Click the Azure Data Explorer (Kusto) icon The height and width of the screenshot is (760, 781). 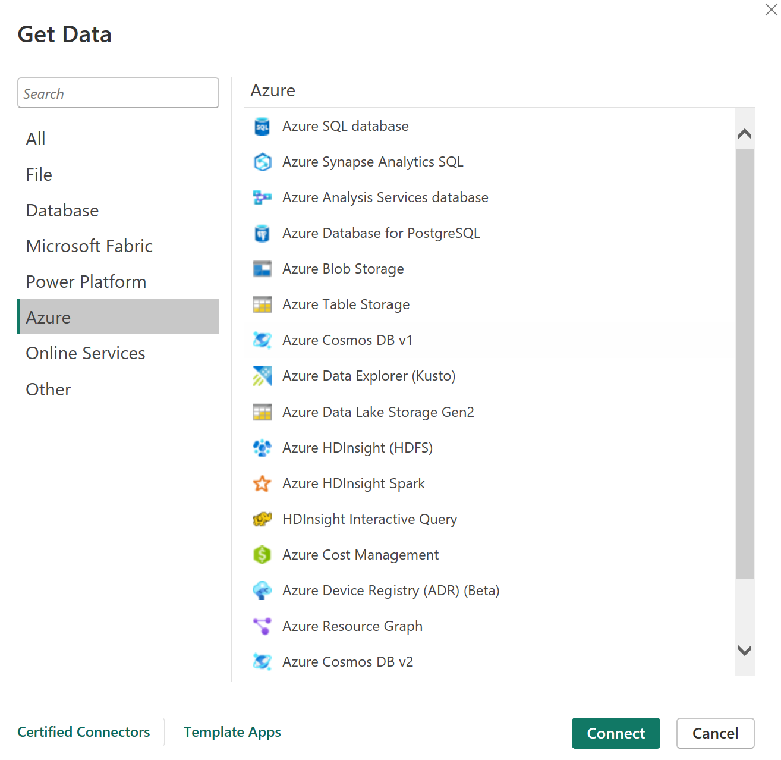(262, 376)
